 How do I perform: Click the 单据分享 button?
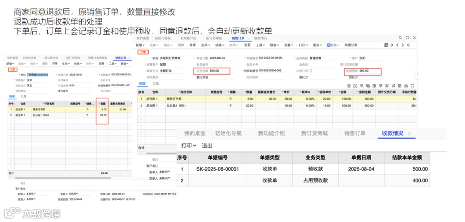click(351, 45)
